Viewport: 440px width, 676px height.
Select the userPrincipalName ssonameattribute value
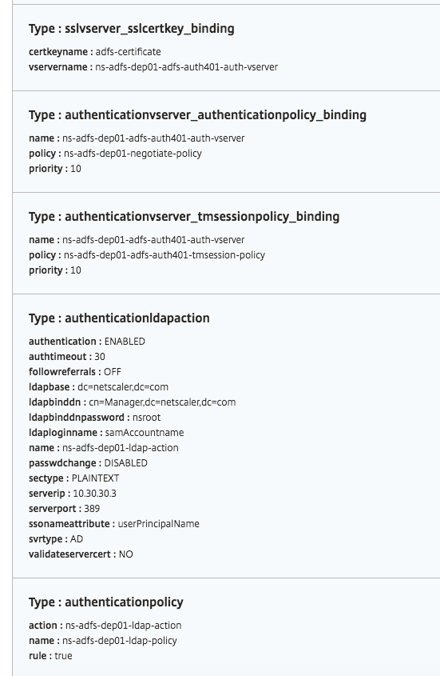pos(158,524)
